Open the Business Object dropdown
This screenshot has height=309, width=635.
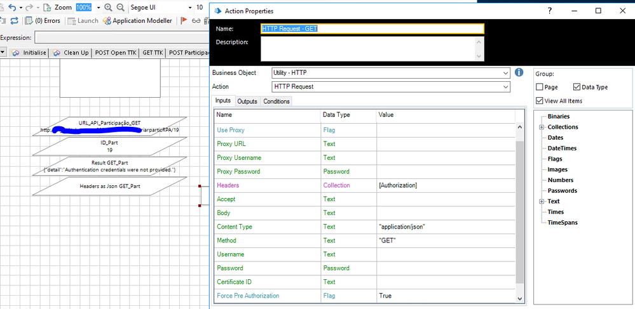pyautogui.click(x=505, y=73)
